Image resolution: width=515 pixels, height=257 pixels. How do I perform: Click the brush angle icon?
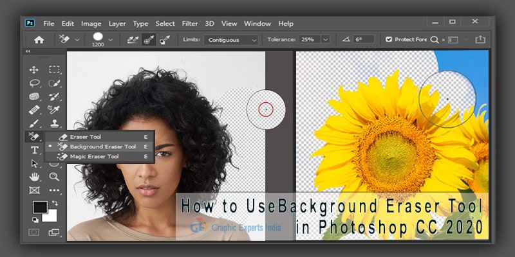click(x=346, y=39)
